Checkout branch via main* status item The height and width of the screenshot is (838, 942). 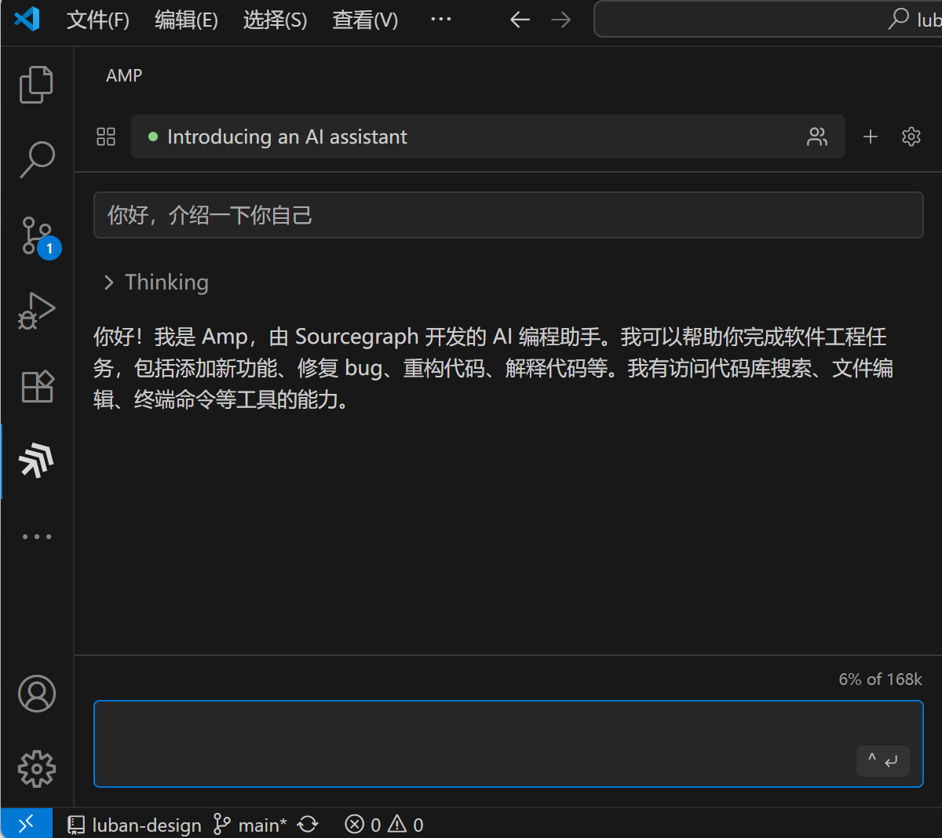251,824
